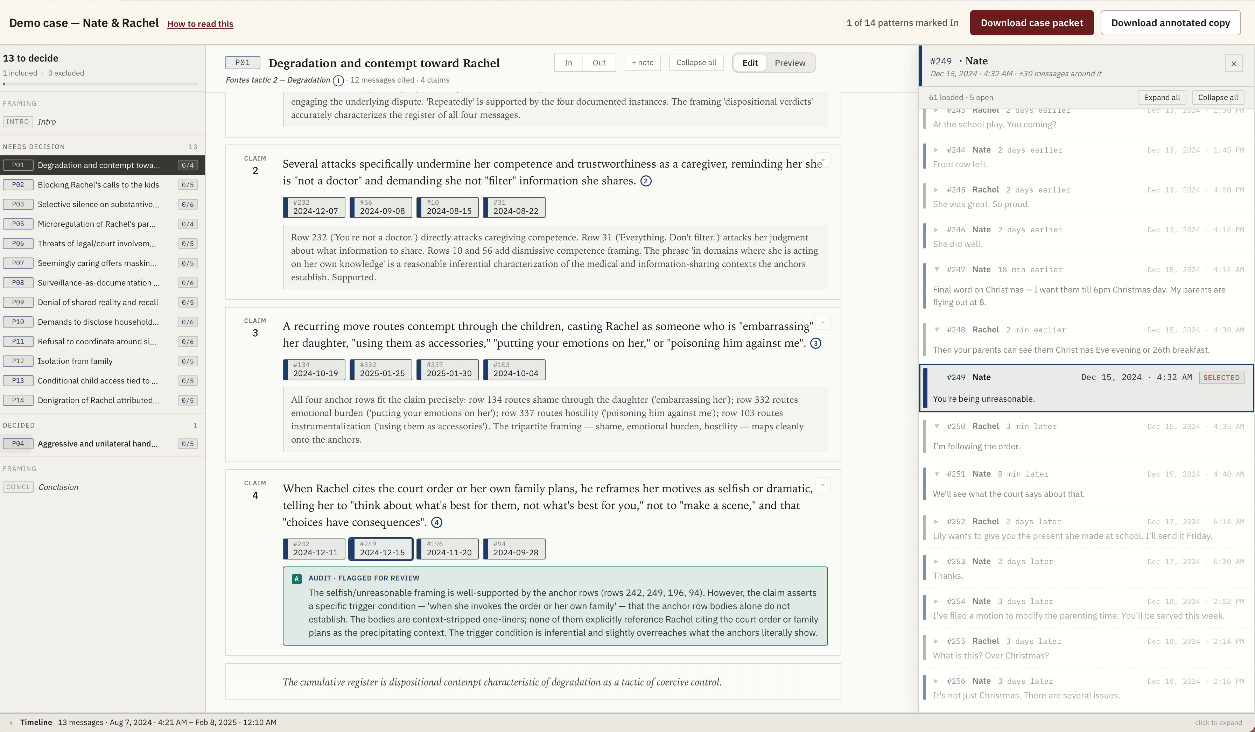Expand message #255 Rachel 'What is this?'
The width and height of the screenshot is (1255, 732).
(936, 641)
